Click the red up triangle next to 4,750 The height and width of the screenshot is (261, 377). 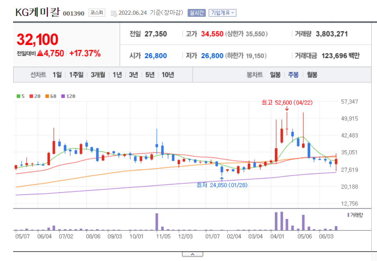click(x=40, y=53)
